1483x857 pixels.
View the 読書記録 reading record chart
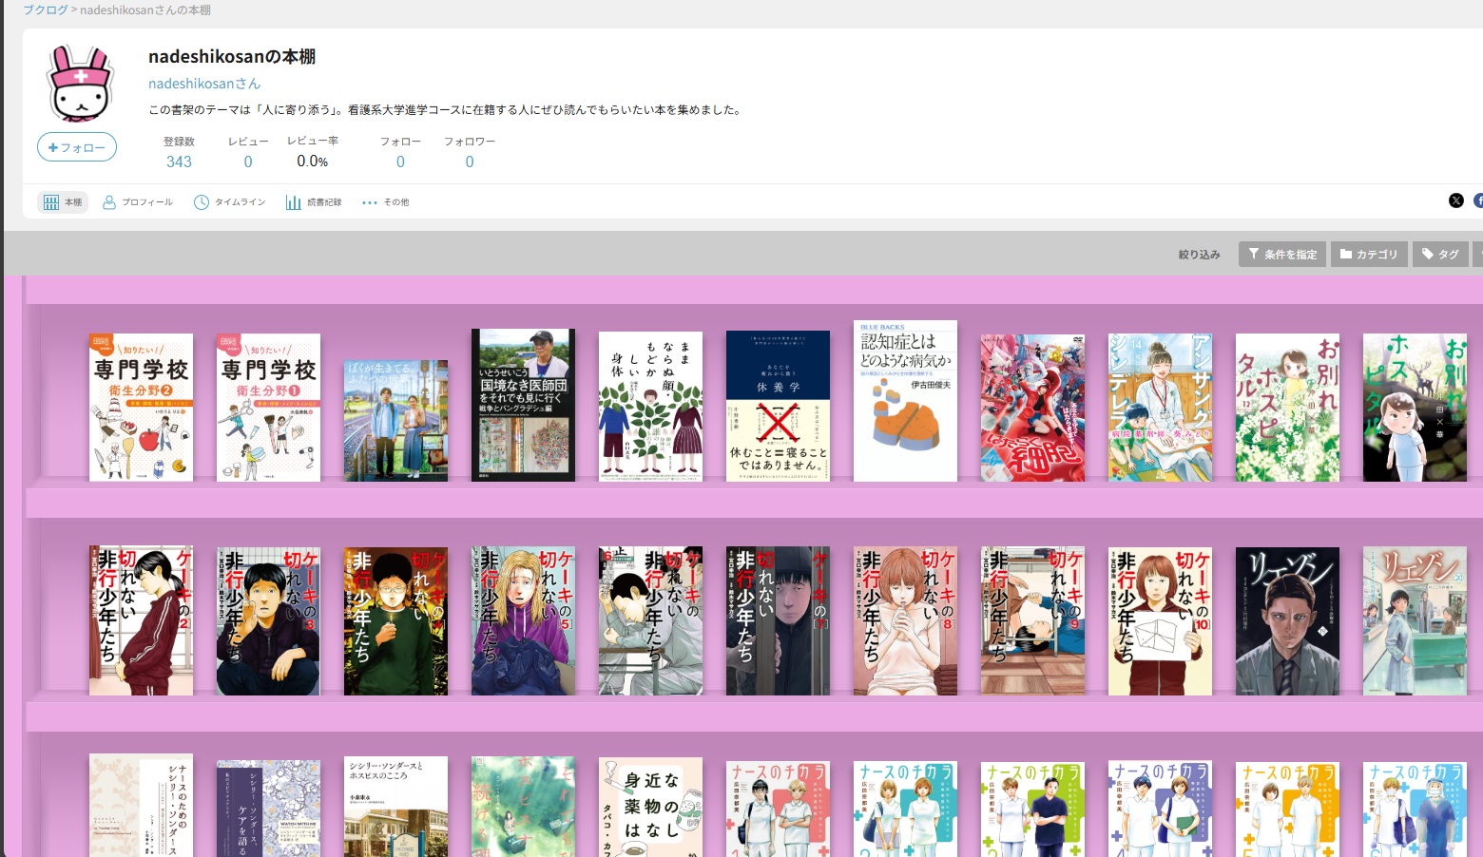pos(314,202)
